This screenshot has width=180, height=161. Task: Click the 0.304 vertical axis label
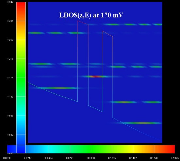(10, 21)
